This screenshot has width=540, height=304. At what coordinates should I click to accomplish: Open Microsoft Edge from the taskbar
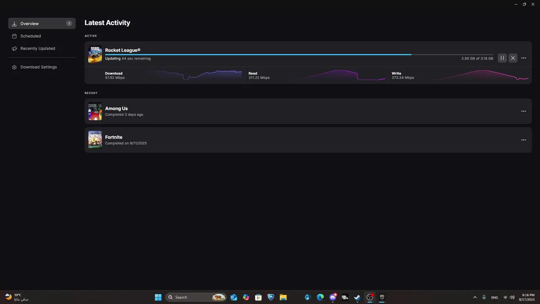(320, 297)
